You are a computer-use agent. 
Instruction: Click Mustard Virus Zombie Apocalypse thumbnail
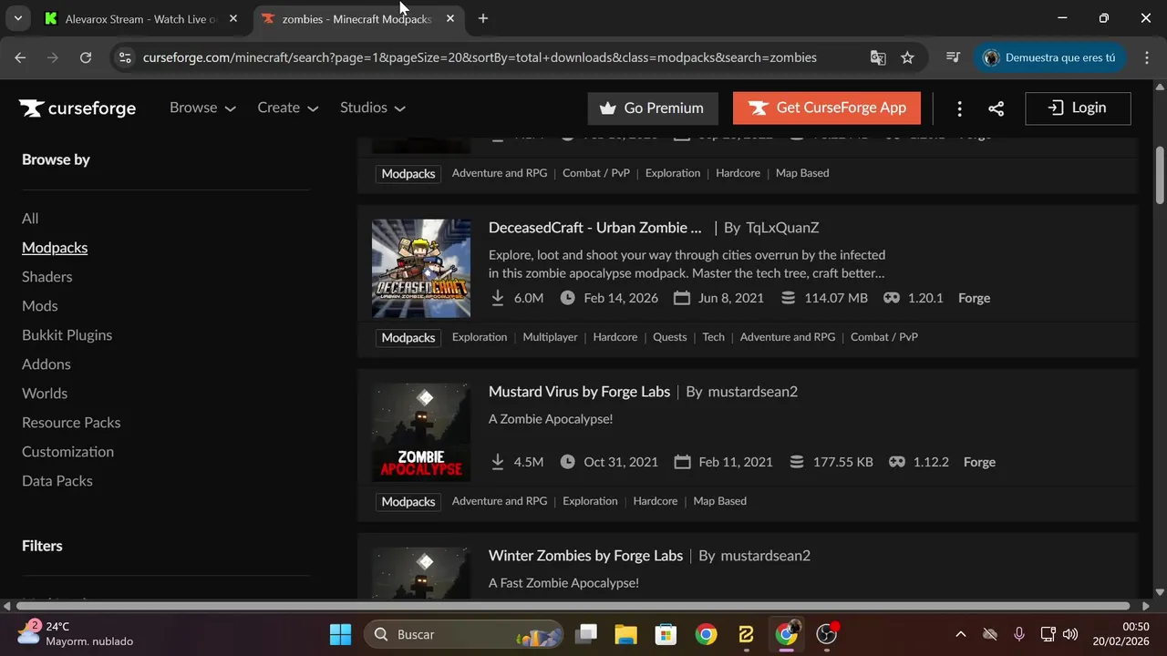pyautogui.click(x=421, y=433)
